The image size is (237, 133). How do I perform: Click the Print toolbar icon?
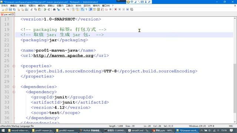tap(26, 9)
